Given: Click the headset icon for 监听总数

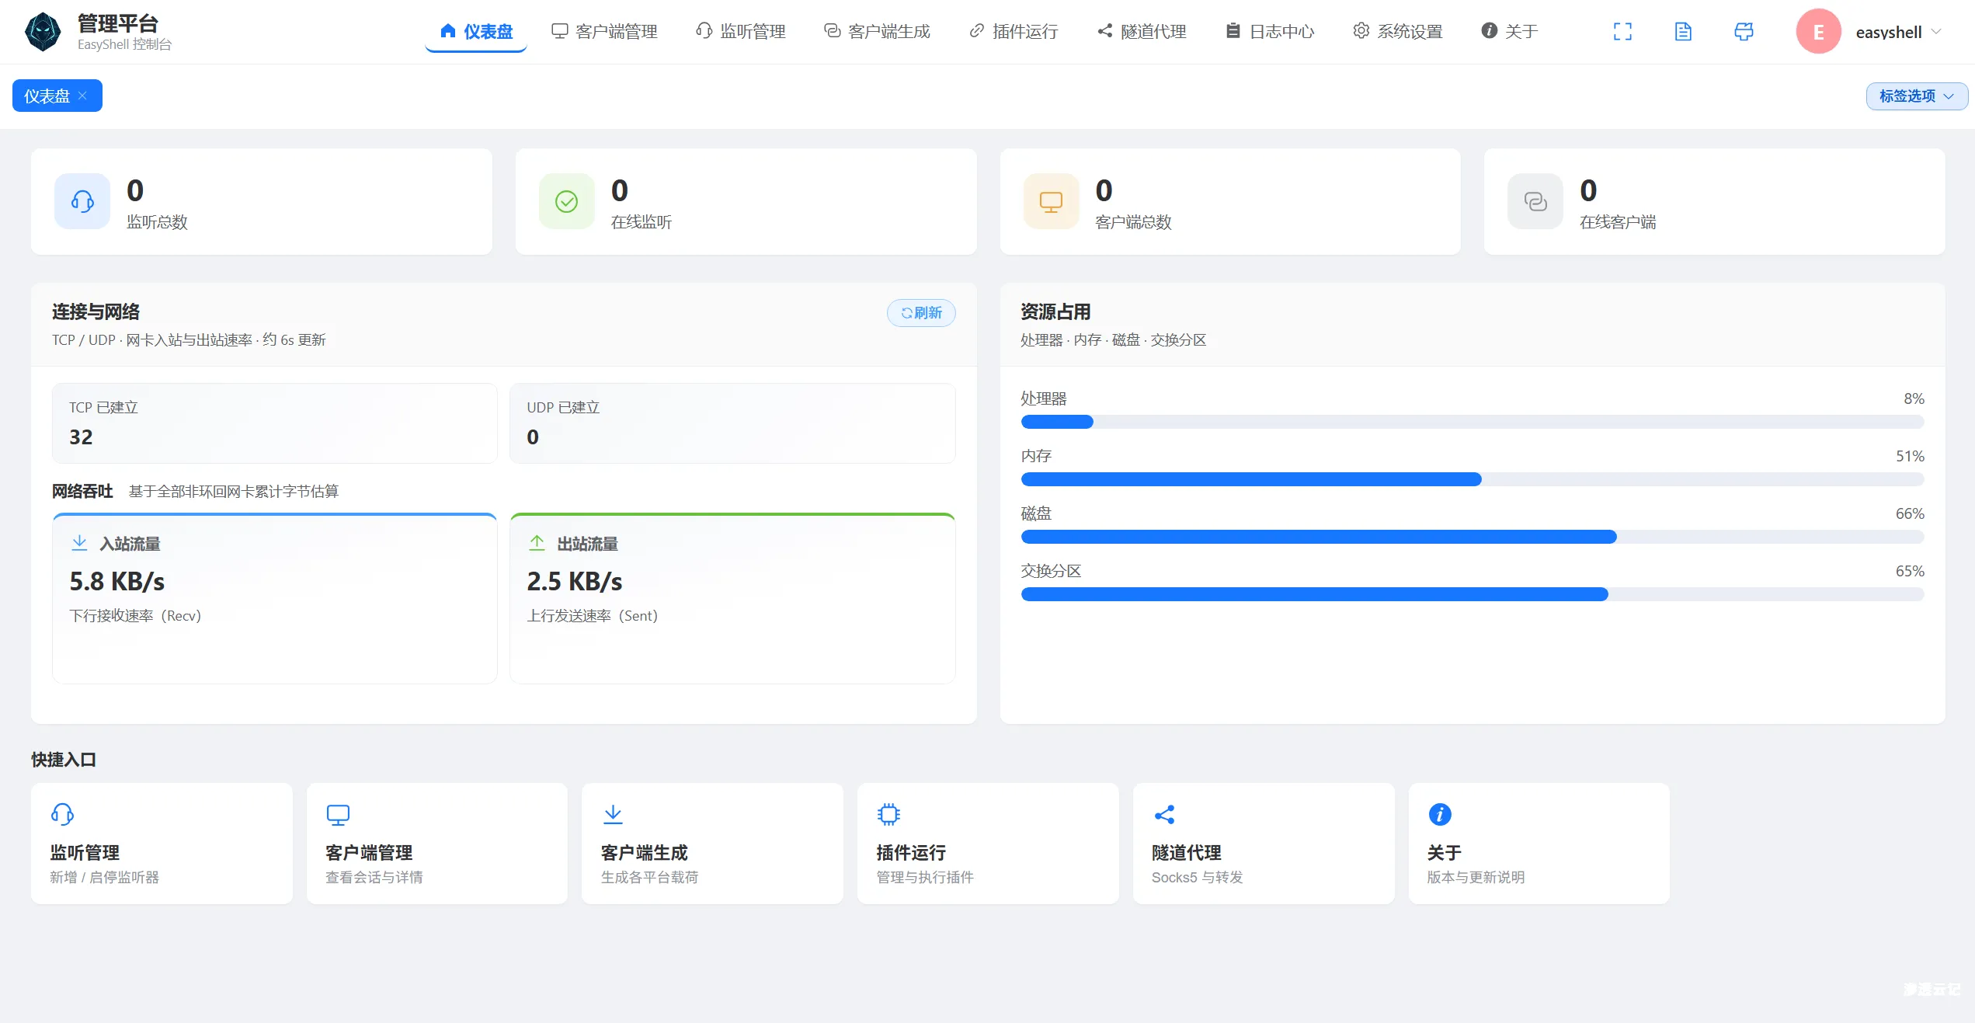Looking at the screenshot, I should point(82,201).
